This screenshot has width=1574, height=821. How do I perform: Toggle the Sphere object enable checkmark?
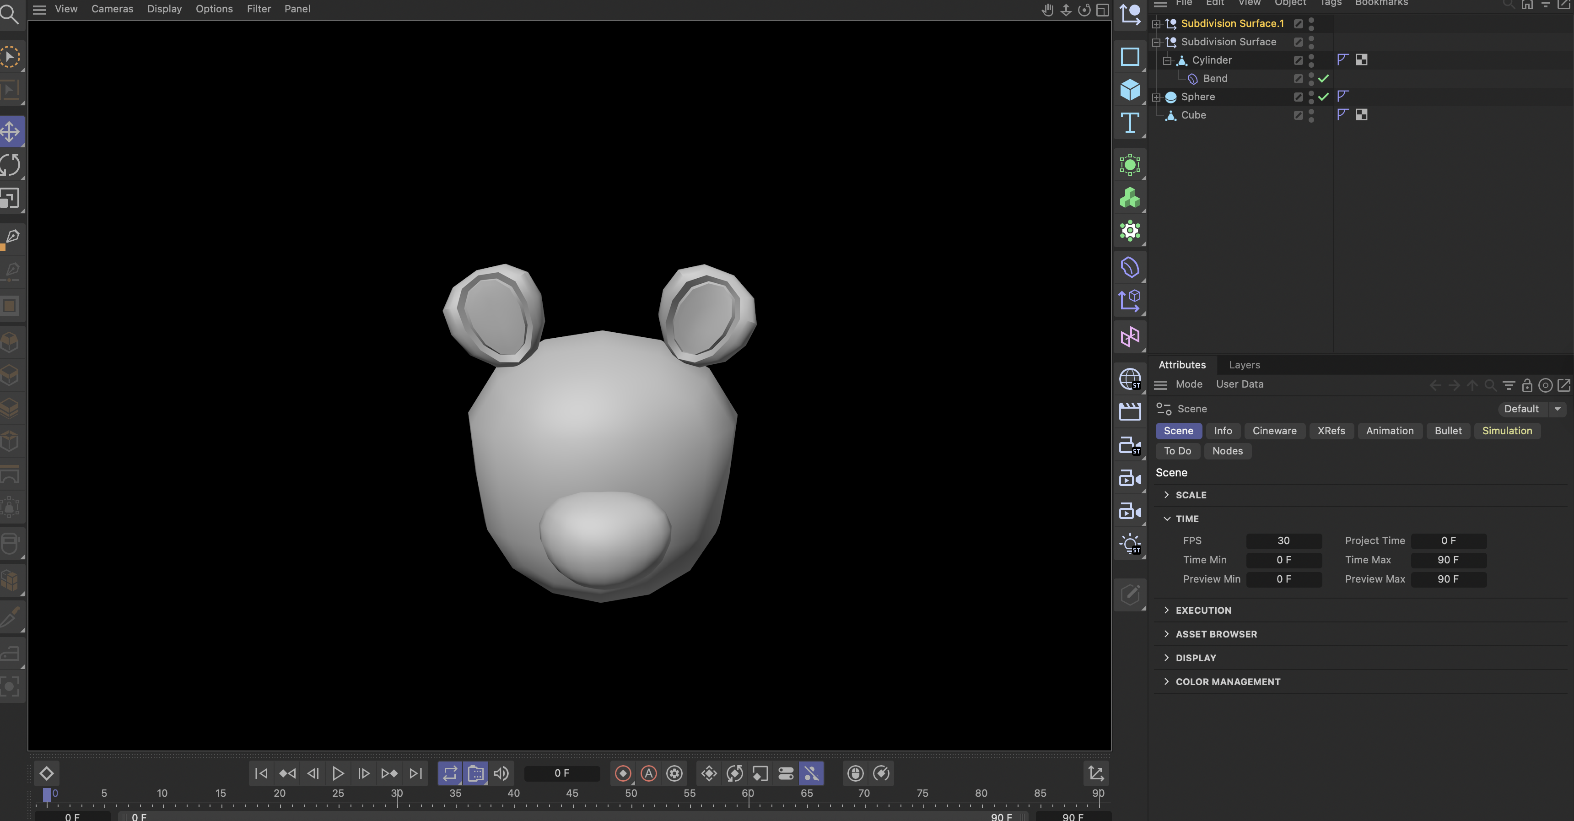click(1323, 97)
